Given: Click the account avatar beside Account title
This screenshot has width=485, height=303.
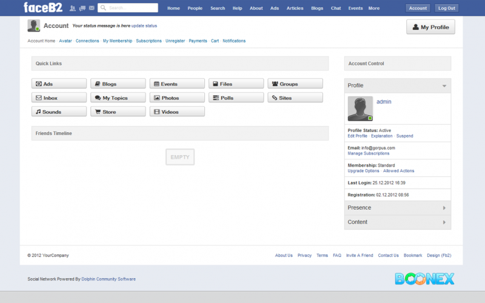Looking at the screenshot, I should click(x=34, y=25).
